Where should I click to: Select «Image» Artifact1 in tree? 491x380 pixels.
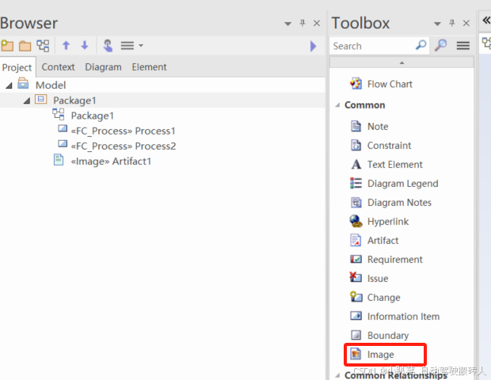[111, 161]
